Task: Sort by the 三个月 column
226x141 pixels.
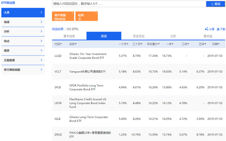Action: point(137,44)
